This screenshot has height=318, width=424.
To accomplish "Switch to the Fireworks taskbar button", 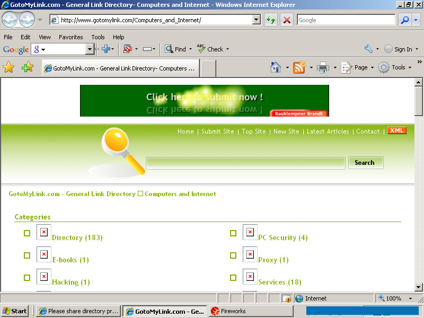I will pyautogui.click(x=251, y=311).
